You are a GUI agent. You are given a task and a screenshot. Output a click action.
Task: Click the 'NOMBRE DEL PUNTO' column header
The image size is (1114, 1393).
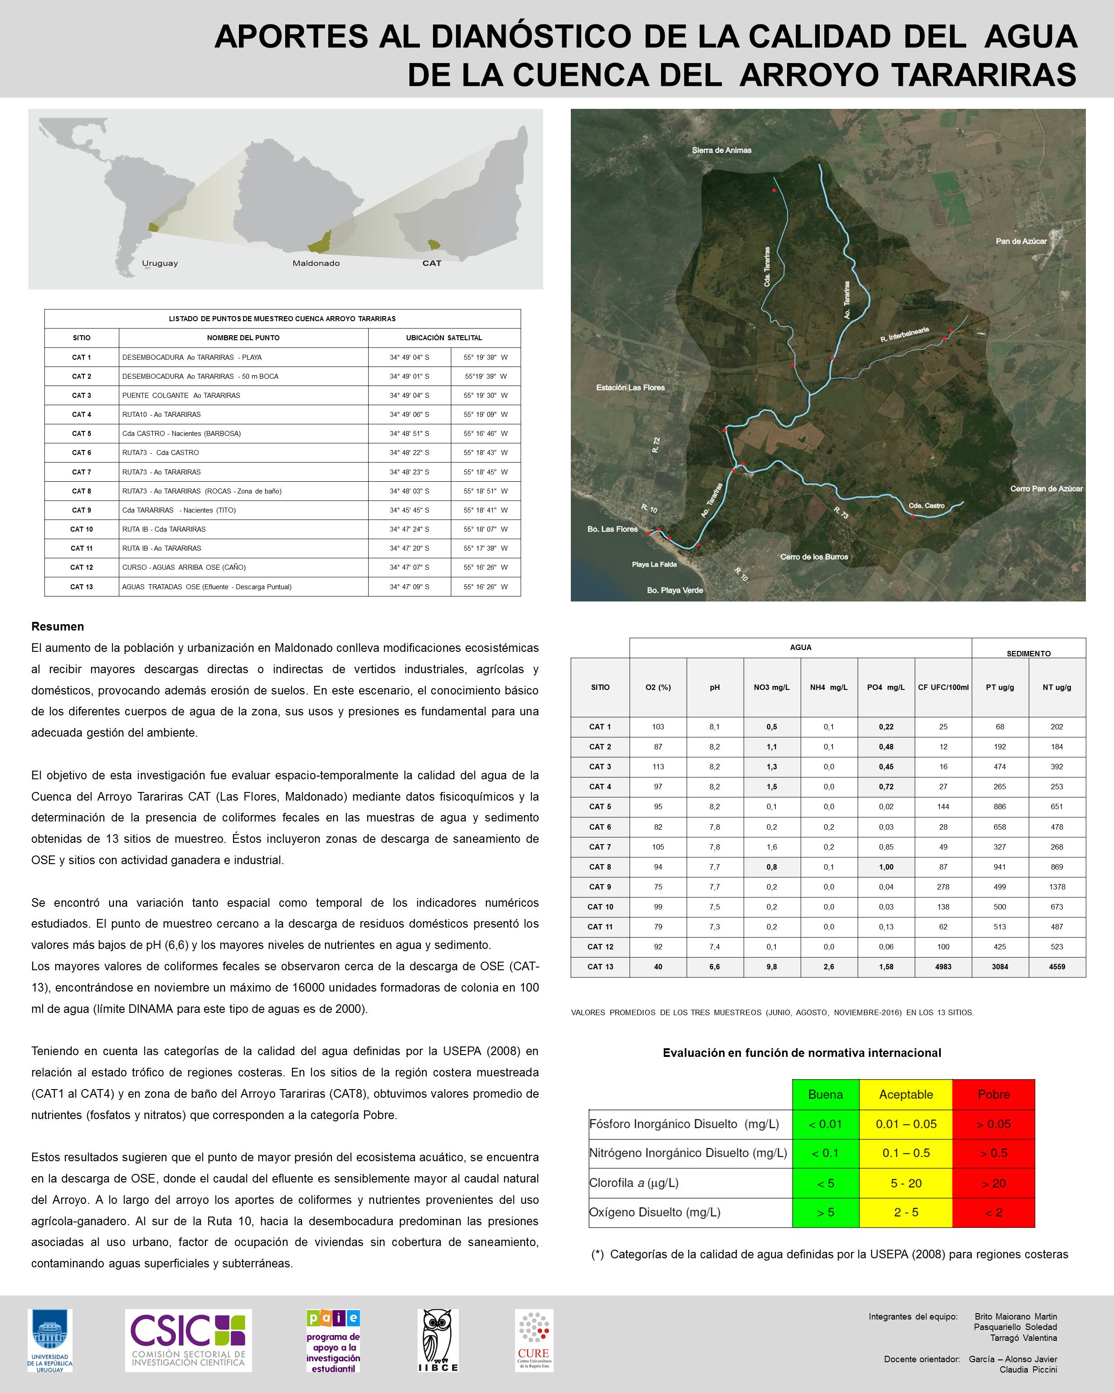(x=243, y=338)
